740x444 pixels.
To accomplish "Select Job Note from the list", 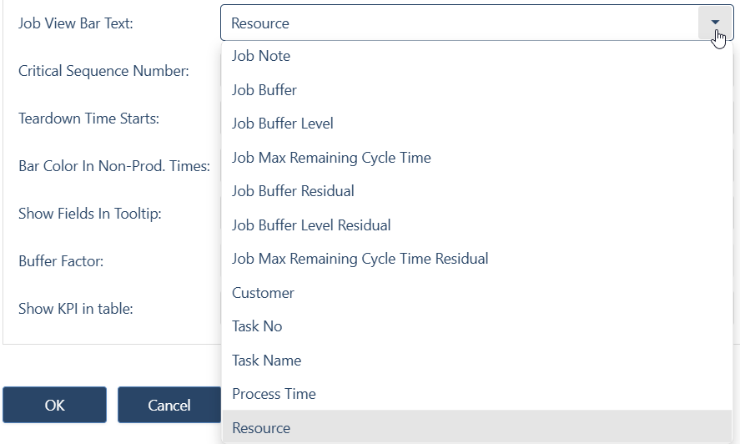I will (477, 56).
